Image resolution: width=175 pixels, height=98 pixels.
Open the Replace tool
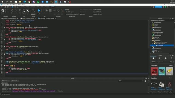coord(24,10)
